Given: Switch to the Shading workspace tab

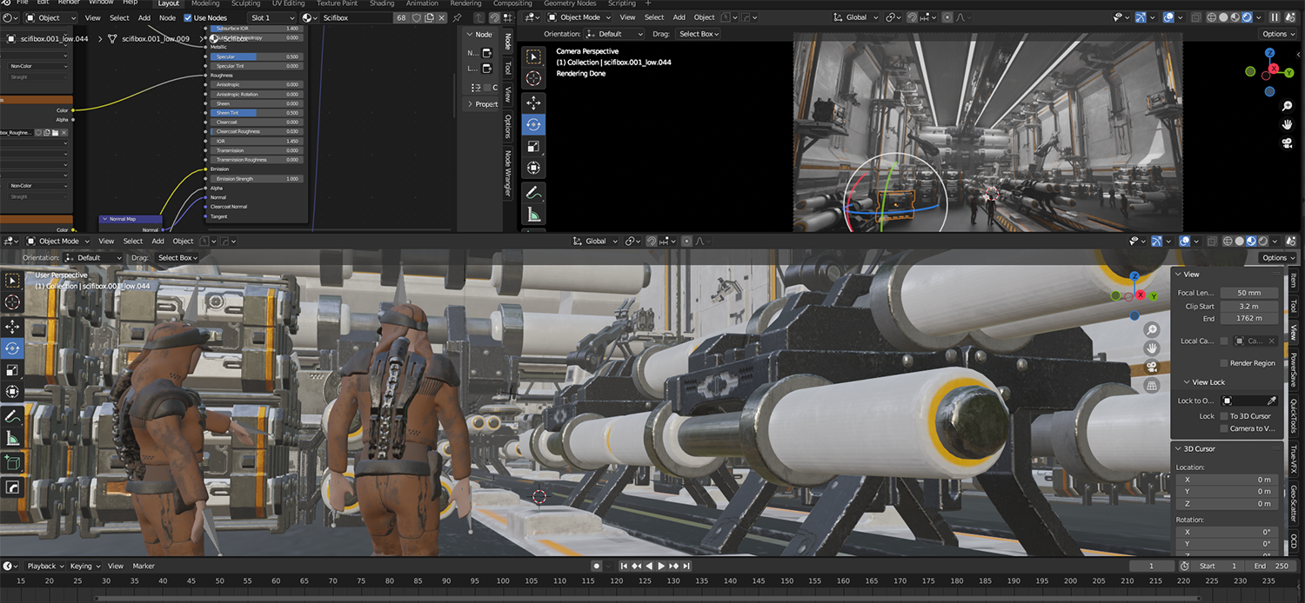Looking at the screenshot, I should click(x=382, y=3).
